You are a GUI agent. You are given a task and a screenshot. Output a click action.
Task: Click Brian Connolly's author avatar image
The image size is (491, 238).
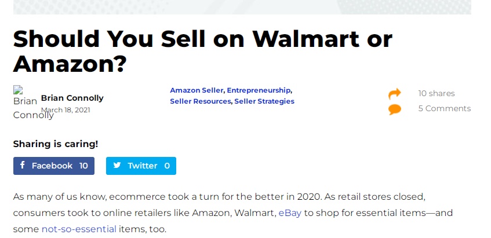(25, 102)
